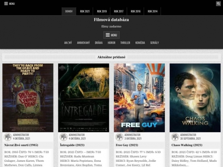
Task: Open the Návrat živé smrti (1985) title link
Action: point(21,145)
